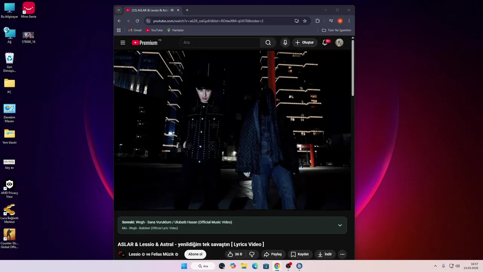Download video with İndir button
The image size is (483, 272).
click(325, 254)
